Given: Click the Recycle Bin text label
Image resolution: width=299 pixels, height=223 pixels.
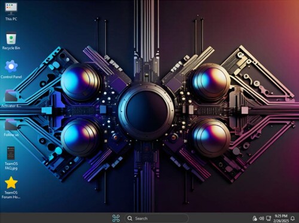Looking at the screenshot, I should [11, 48].
